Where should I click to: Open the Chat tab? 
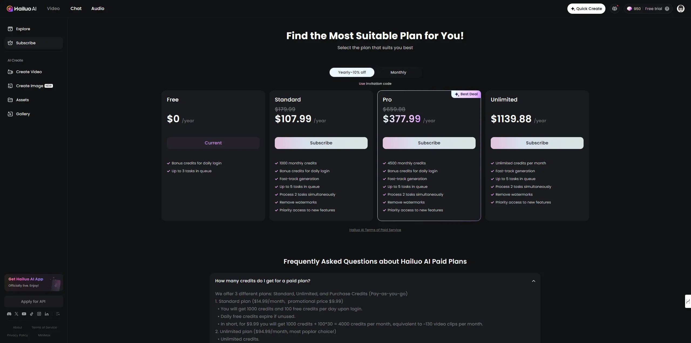pos(76,9)
